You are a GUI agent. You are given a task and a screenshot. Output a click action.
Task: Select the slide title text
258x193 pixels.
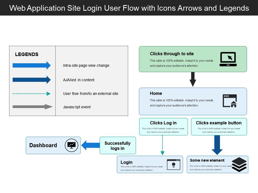(129, 8)
